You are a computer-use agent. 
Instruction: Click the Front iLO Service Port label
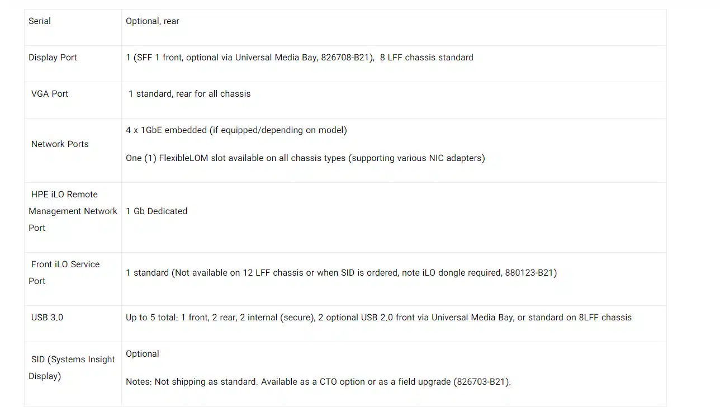[64, 273]
